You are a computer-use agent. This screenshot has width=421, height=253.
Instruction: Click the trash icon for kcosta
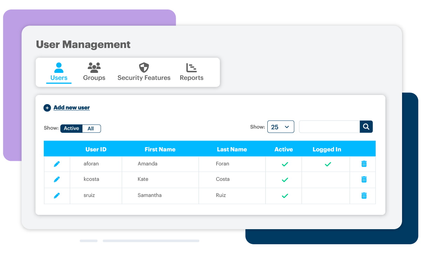(364, 179)
